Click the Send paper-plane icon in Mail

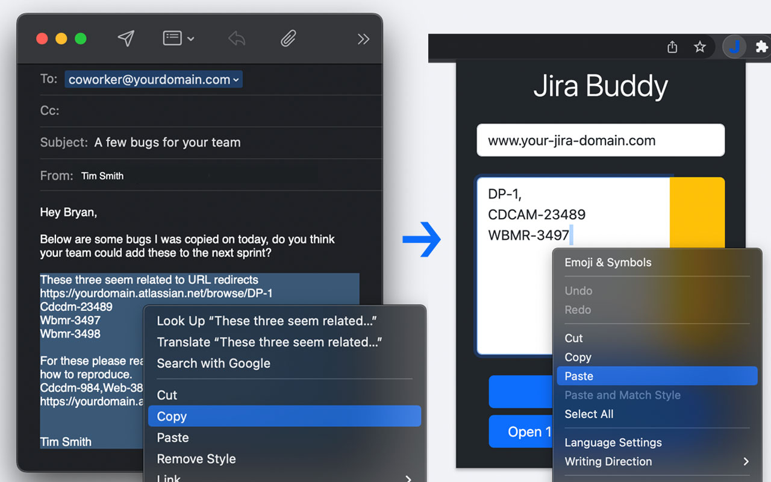pyautogui.click(x=125, y=39)
